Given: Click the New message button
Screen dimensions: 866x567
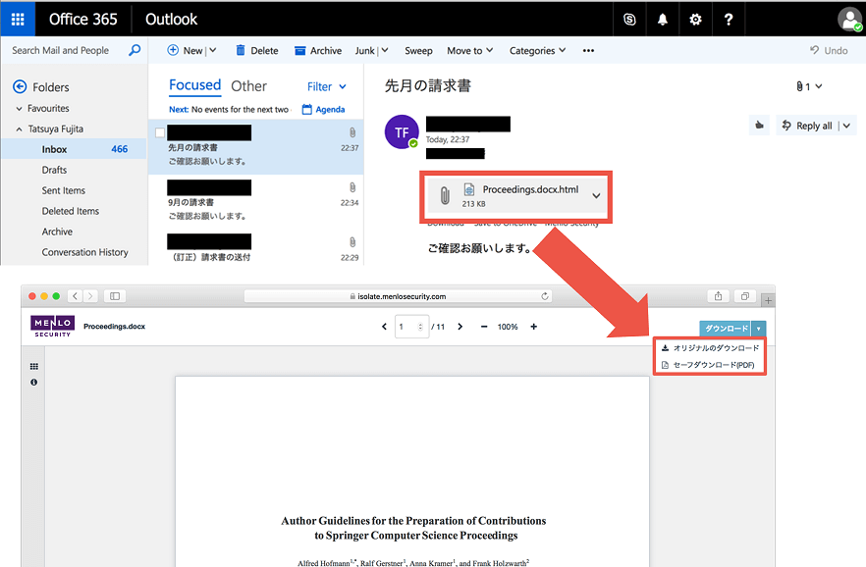Looking at the screenshot, I should click(x=185, y=50).
